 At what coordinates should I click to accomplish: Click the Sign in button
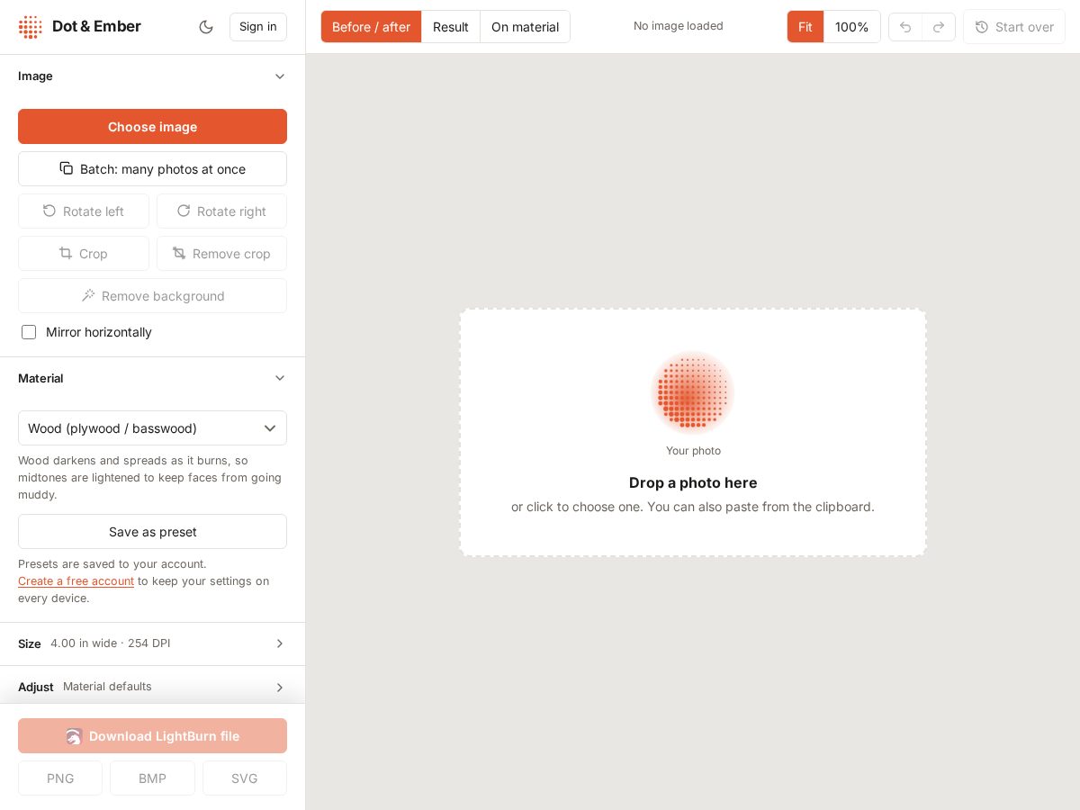[258, 27]
